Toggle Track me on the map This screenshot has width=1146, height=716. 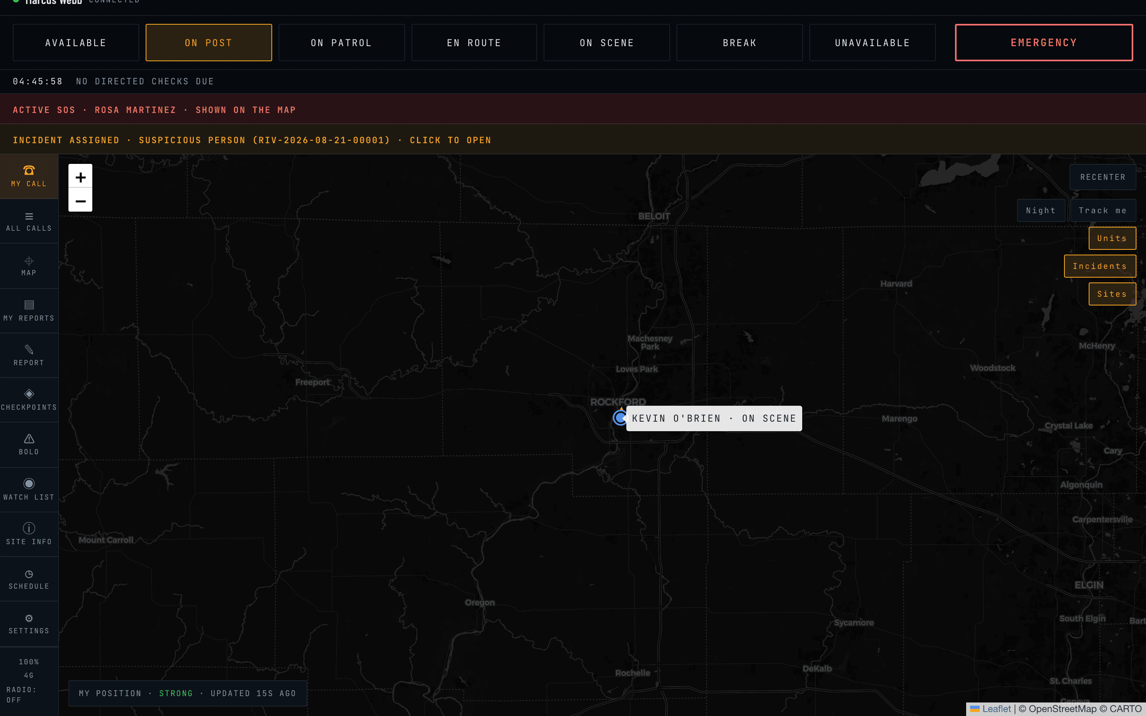(1103, 211)
